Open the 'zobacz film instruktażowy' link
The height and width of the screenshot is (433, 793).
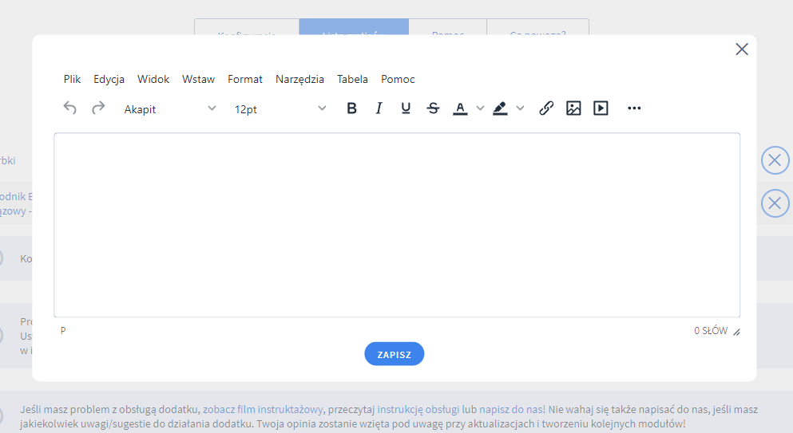[263, 409]
